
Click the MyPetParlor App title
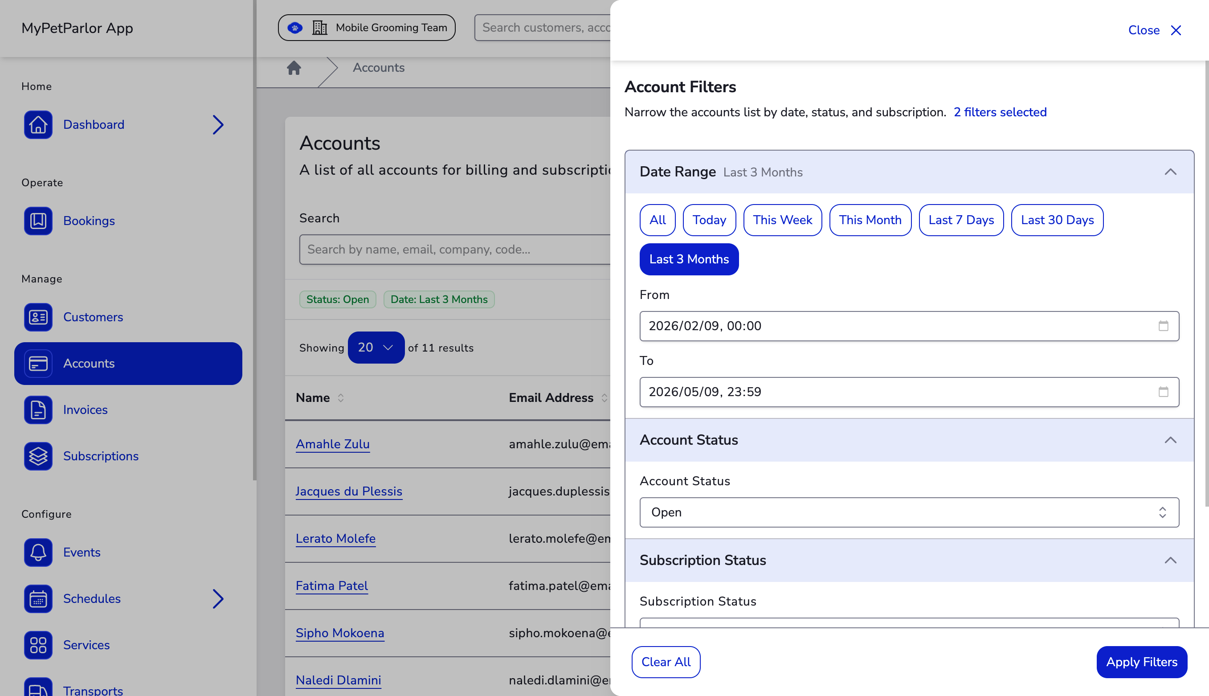tap(77, 28)
